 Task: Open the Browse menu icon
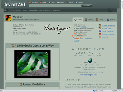(x=30, y=2)
